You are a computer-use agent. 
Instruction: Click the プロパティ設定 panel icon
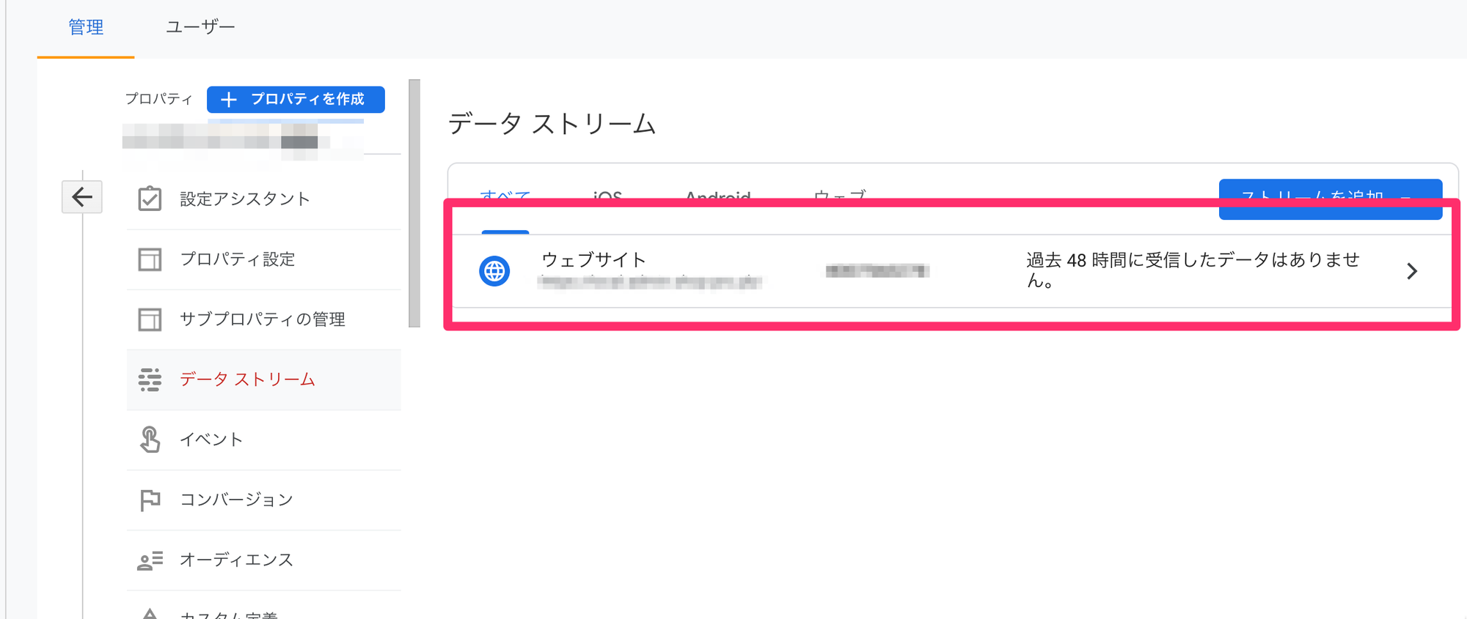tap(150, 259)
